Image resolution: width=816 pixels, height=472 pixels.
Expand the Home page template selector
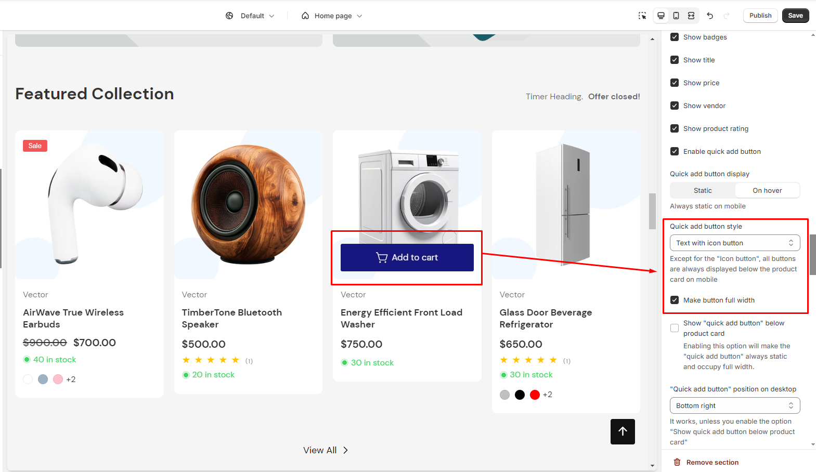point(332,16)
